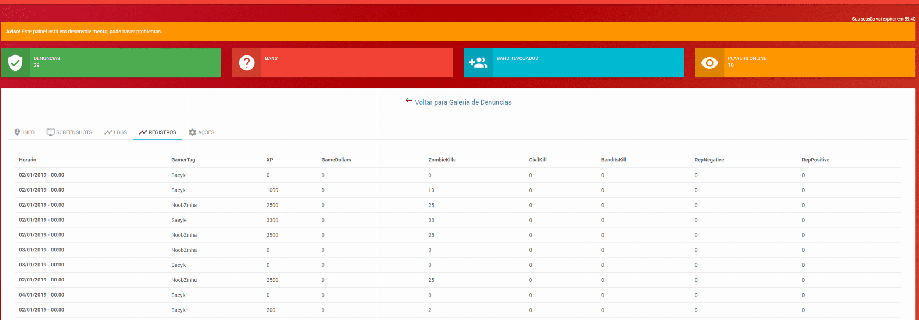The image size is (919, 320).
Task: Click XP value 3300 for Saeyle
Action: click(x=272, y=220)
